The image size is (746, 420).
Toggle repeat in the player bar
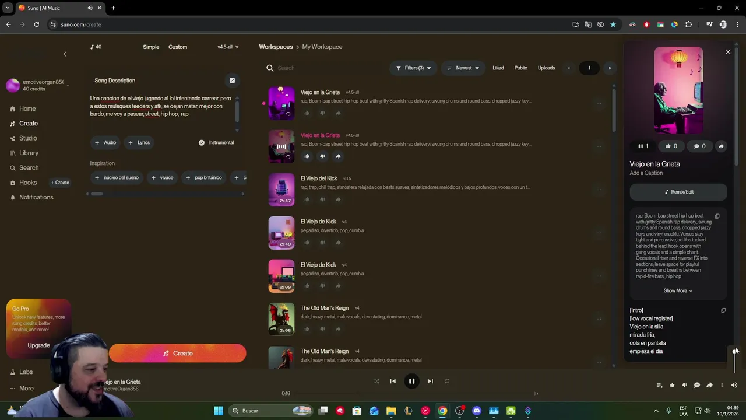pos(446,381)
